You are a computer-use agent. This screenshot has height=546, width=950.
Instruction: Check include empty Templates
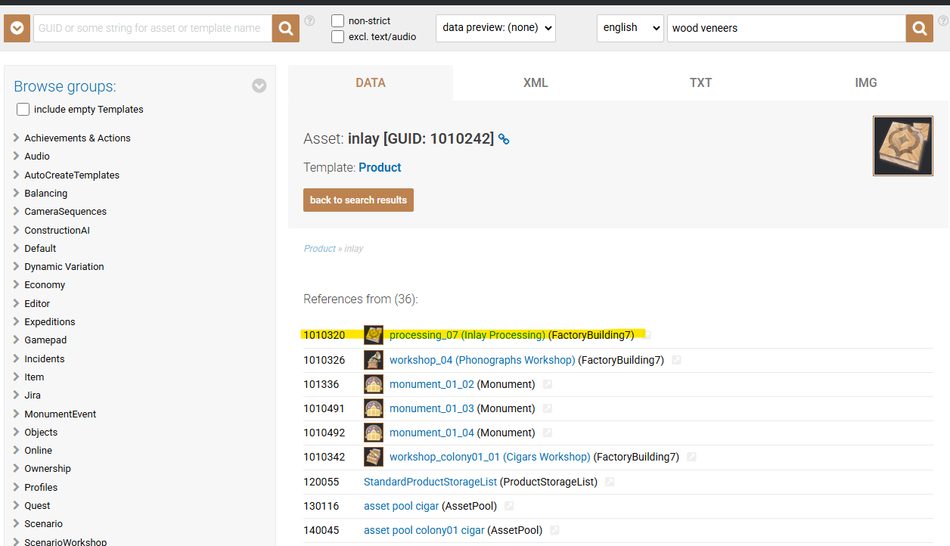point(23,110)
